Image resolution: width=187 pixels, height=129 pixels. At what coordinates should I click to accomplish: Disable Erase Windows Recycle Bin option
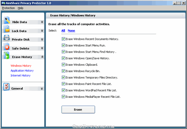click(63, 71)
